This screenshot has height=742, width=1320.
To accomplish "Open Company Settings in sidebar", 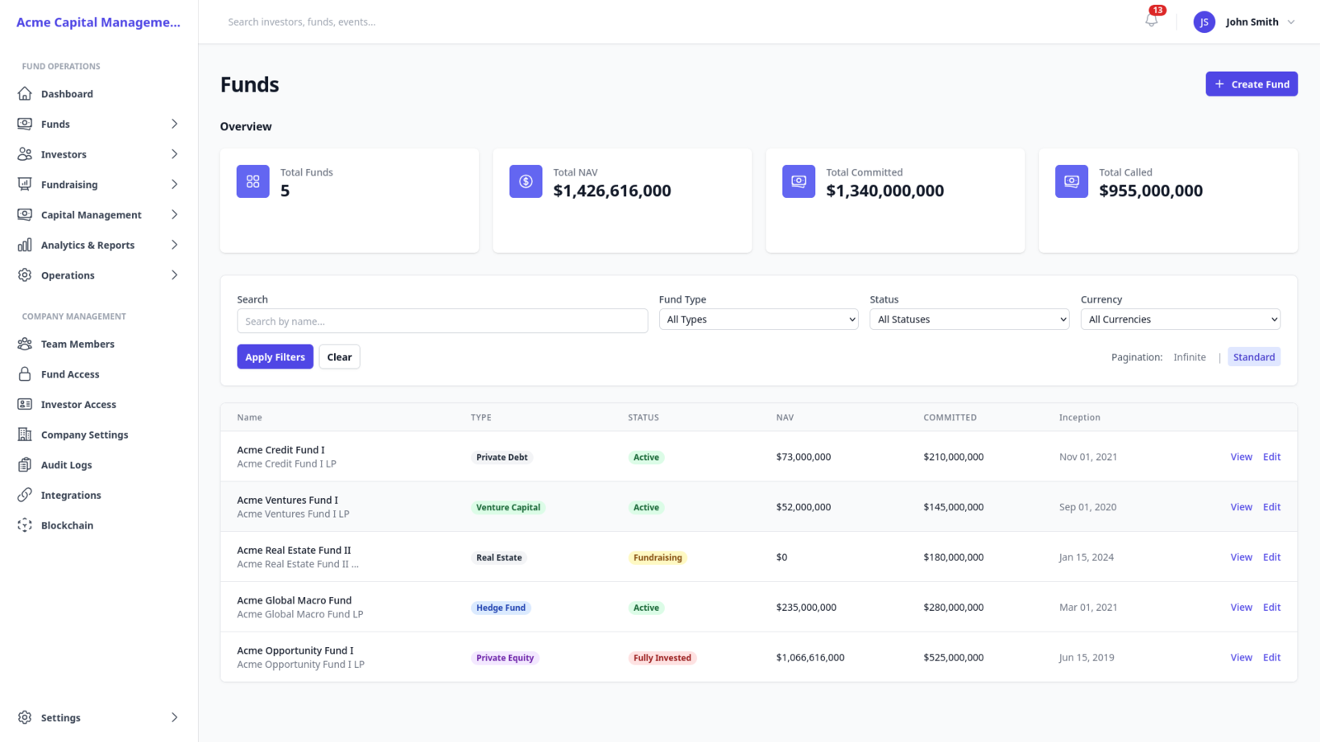I will pos(99,434).
